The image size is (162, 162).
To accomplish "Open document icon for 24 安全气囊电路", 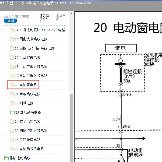I will coord(12,122).
